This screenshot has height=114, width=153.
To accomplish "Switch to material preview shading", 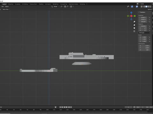I will pyautogui.click(x=148, y=7).
